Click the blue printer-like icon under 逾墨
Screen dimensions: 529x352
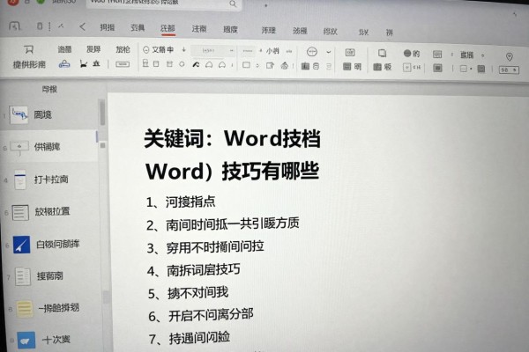(64, 64)
